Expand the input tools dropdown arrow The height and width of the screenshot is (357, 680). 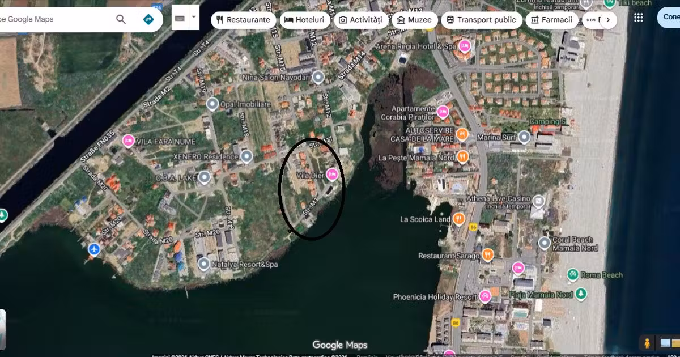click(194, 17)
